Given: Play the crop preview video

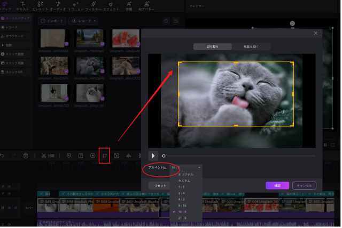Looking at the screenshot, I should click(153, 156).
